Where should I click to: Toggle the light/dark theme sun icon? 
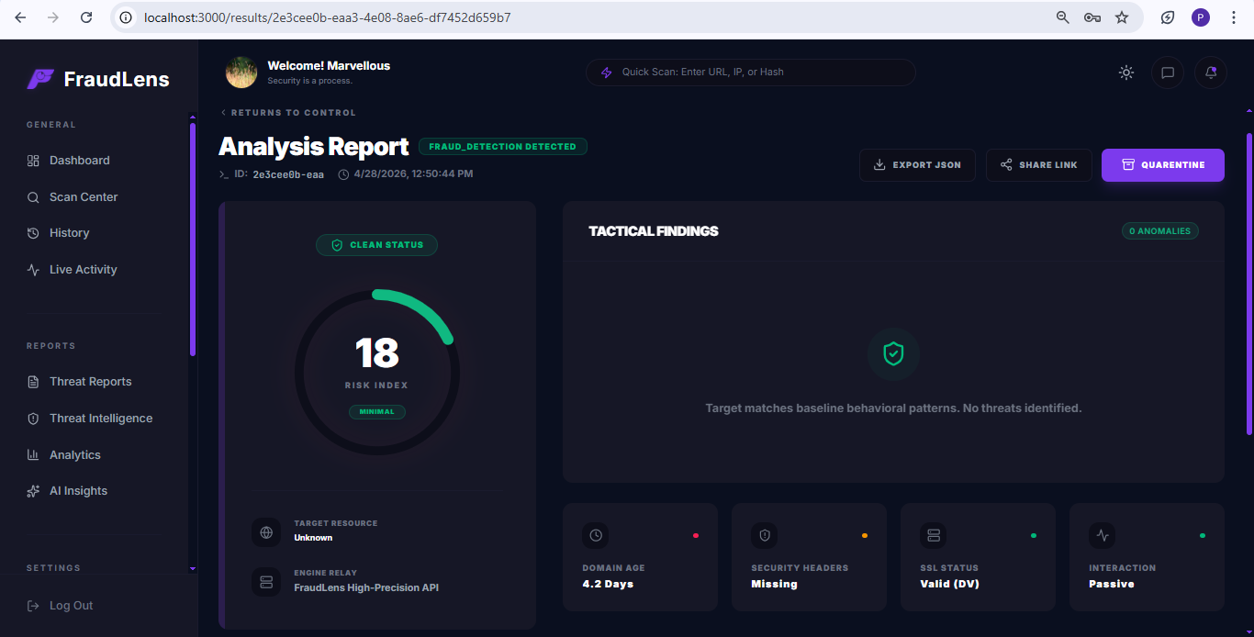(1126, 73)
